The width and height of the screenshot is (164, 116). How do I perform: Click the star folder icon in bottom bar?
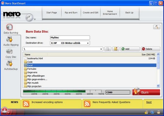(x=146, y=112)
